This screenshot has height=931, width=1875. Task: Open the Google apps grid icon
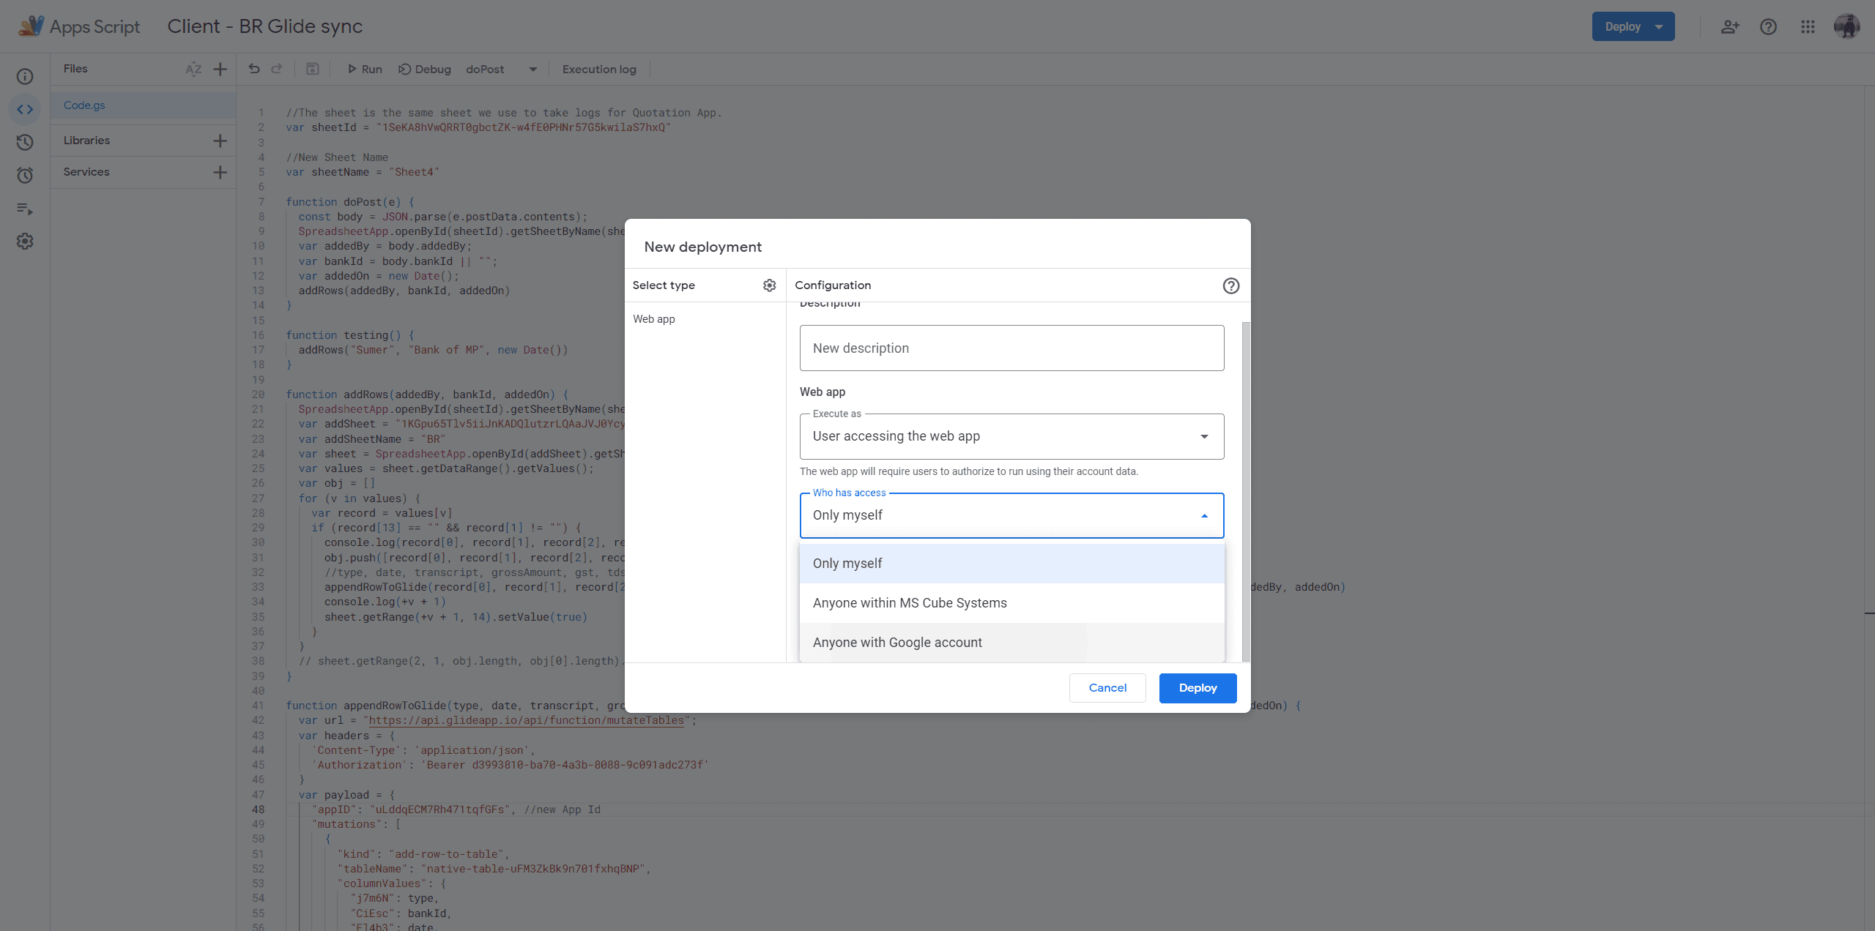tap(1808, 26)
